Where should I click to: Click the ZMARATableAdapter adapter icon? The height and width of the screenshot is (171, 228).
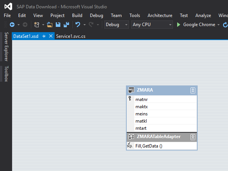pyautogui.click(x=131, y=137)
